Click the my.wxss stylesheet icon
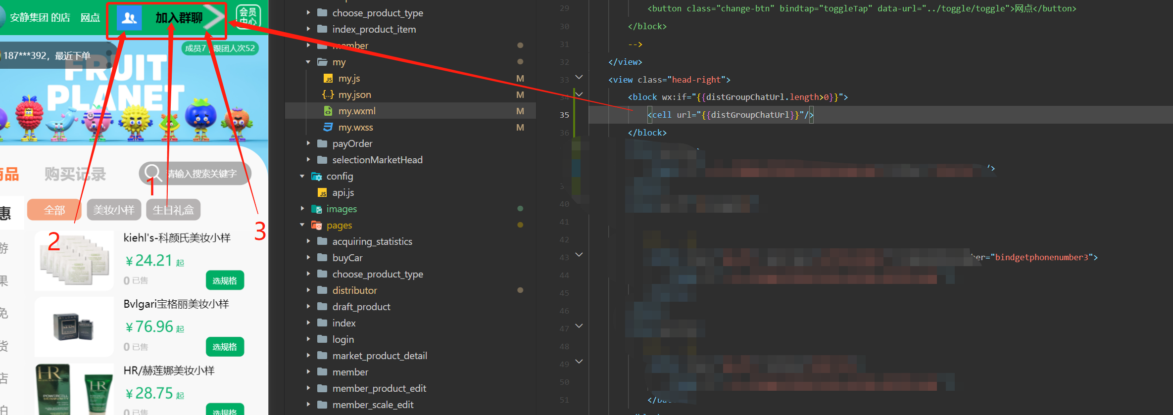Image resolution: width=1173 pixels, height=415 pixels. 328,127
